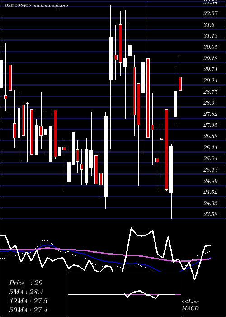Viewport: 226px width, 317px height.
Task: Click the 'Price : 29' readout
Action: point(26,283)
